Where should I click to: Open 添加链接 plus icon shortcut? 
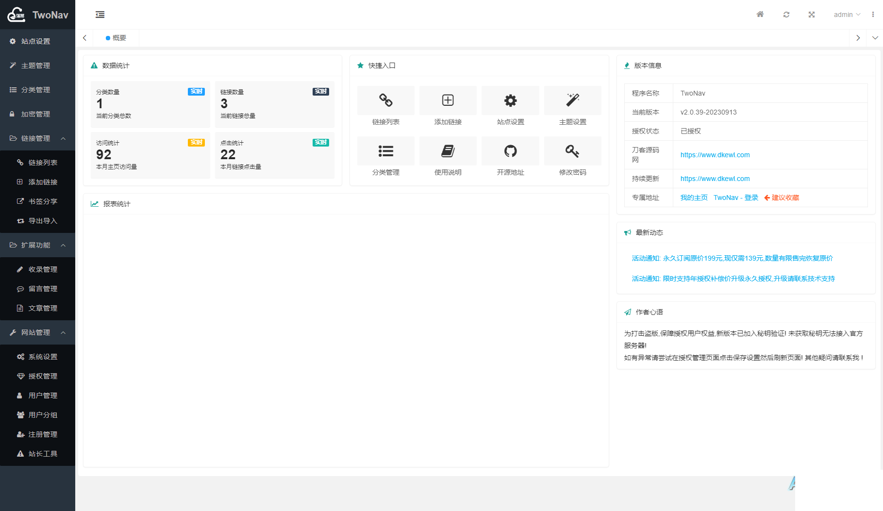pyautogui.click(x=448, y=100)
